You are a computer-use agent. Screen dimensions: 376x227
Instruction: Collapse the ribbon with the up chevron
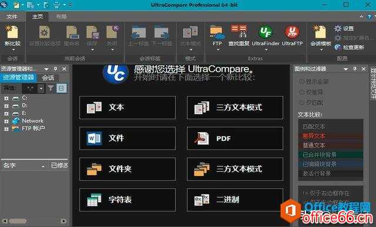tap(361, 16)
